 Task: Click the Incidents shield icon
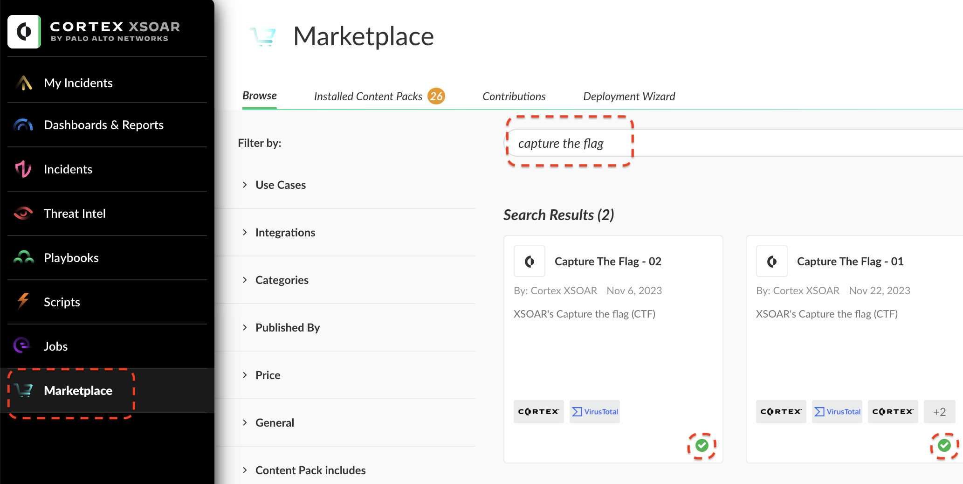point(23,169)
